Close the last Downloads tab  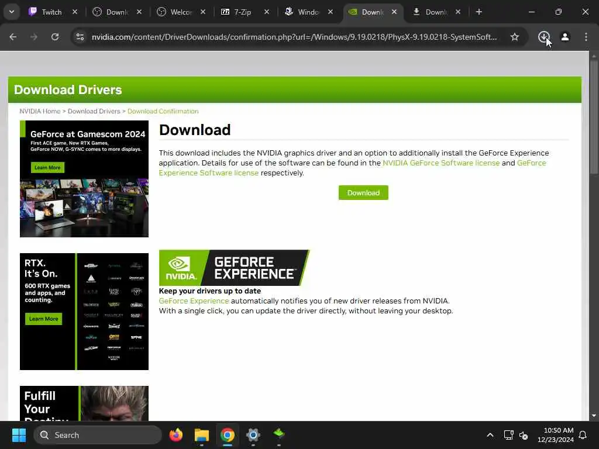(x=458, y=12)
